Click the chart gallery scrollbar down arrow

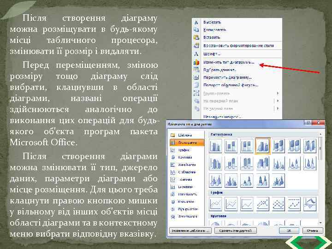coord(320,223)
